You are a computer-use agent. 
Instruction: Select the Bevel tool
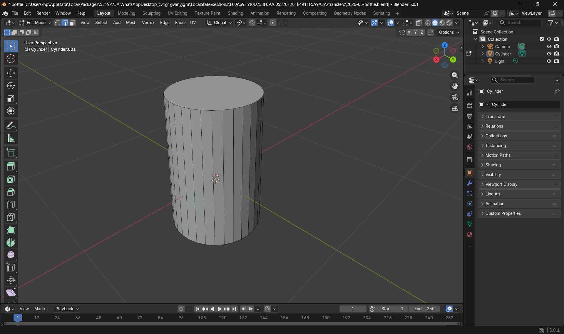tap(11, 192)
